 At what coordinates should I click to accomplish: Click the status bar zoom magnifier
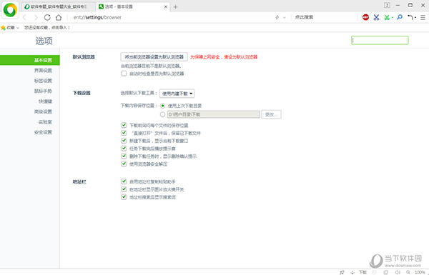(408, 272)
